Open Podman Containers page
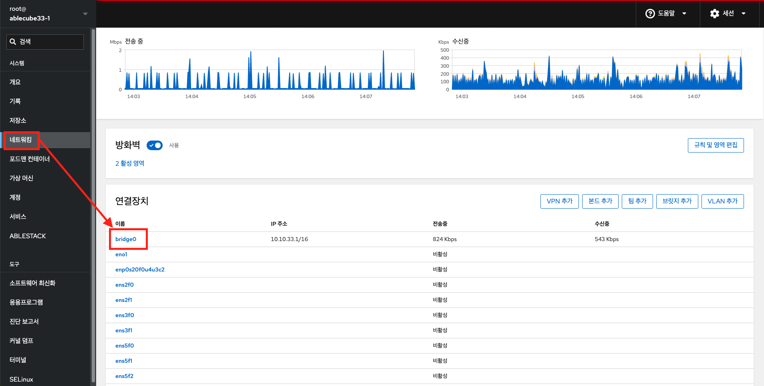The height and width of the screenshot is (386, 764). [30, 159]
